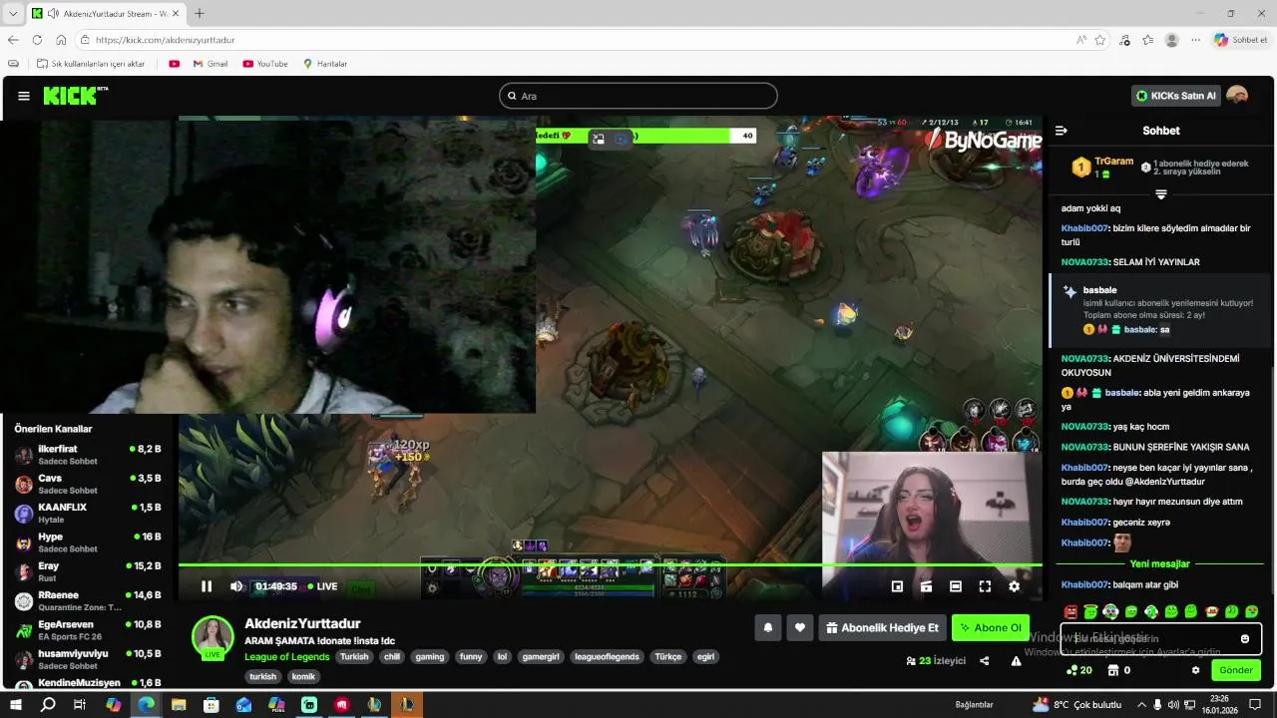Open the chat shop icon showing 0
The height and width of the screenshot is (718, 1277).
click(x=1118, y=670)
